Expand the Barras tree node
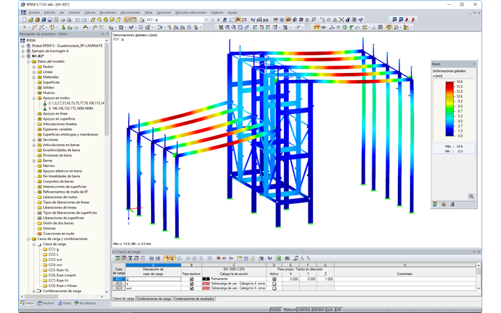 pos(34,161)
